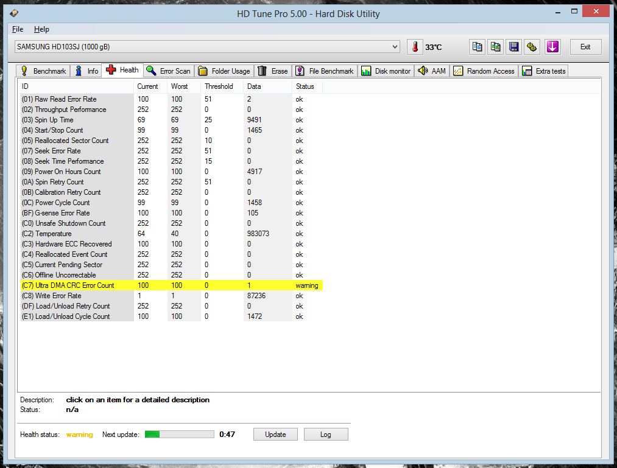Image resolution: width=617 pixels, height=468 pixels.
Task: Select the Throughput Performance row
Action: coord(172,110)
